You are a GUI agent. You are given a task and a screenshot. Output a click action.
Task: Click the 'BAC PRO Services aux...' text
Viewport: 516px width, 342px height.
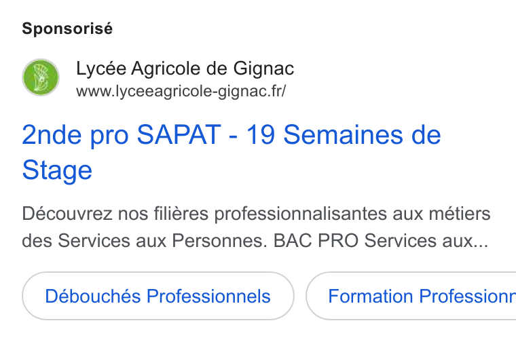click(381, 240)
